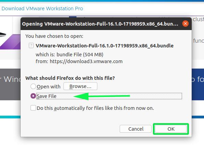Enable Do this automatically checkbox
Screen dimensions: 204x145
[x=33, y=108]
